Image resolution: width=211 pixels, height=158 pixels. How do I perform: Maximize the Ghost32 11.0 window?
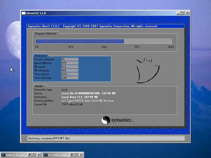(x=182, y=13)
